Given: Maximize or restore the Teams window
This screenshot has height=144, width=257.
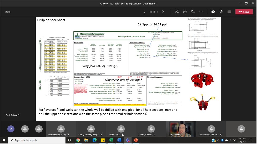Looking at the screenshot, I should pos(246,3).
